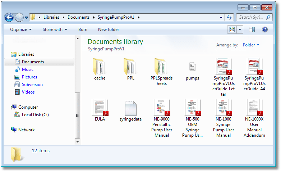Open the views options dropdown arrow
Screen dimensions: 281x172
[x=240, y=30]
